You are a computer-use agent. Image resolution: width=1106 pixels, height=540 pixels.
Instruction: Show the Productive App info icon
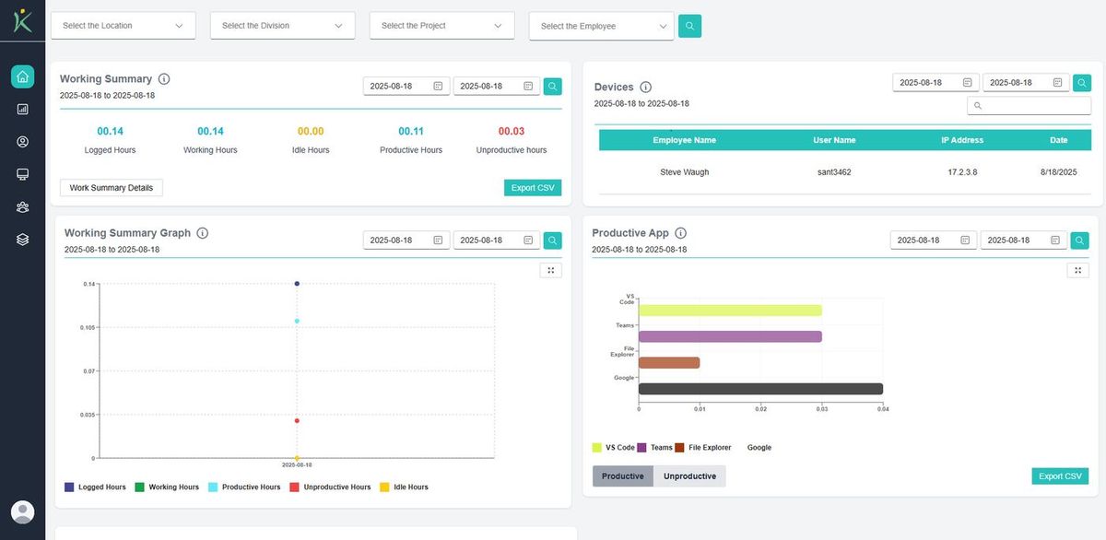[x=680, y=233]
